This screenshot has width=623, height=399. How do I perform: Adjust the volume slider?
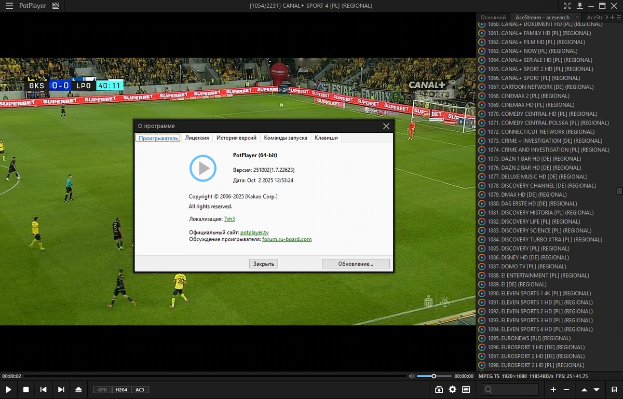(434, 376)
